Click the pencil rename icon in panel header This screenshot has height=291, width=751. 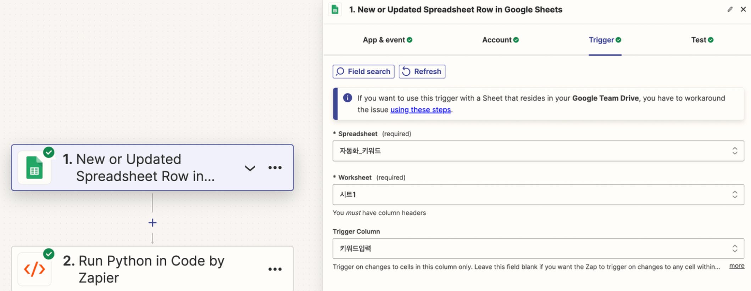point(730,10)
